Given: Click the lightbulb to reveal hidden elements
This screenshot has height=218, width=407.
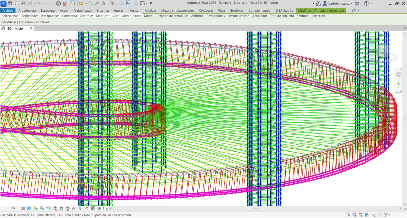Looking at the screenshot, I should 80,208.
